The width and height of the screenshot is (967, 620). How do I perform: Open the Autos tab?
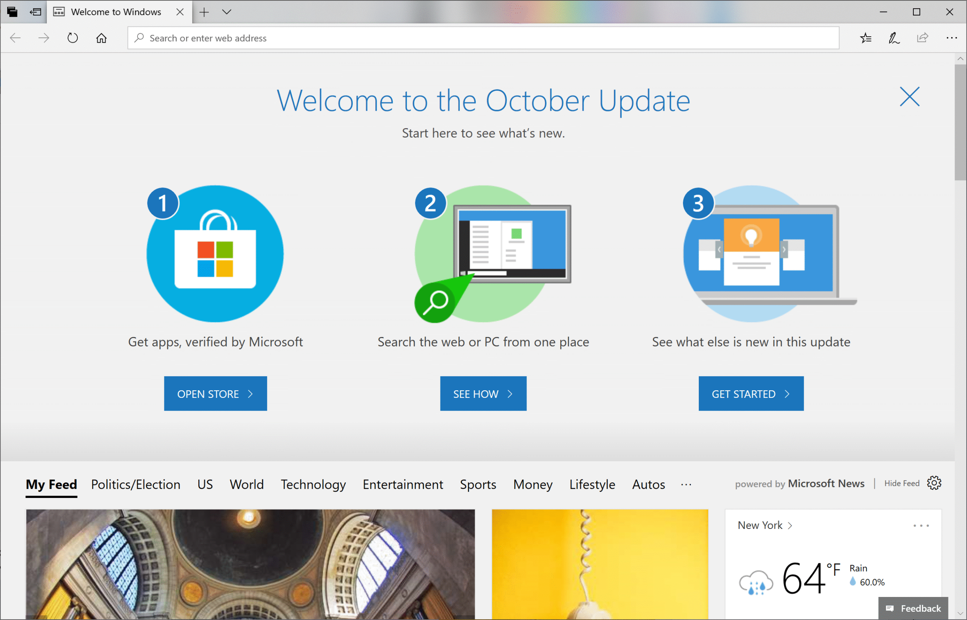click(x=648, y=484)
